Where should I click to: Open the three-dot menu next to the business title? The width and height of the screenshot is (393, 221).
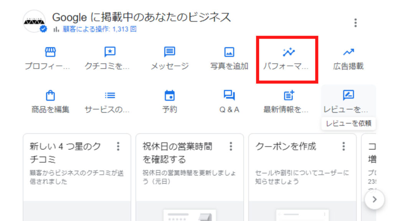click(x=355, y=23)
